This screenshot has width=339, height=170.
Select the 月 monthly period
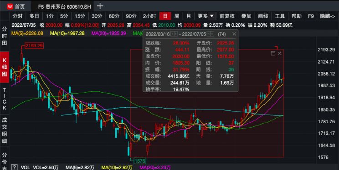tap(189, 16)
